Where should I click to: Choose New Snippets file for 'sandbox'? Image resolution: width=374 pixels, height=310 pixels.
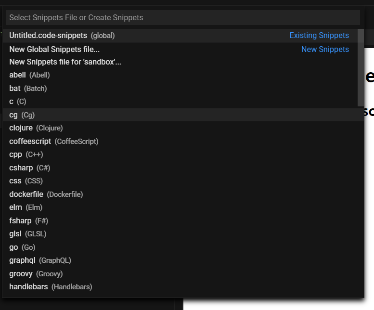click(x=65, y=62)
